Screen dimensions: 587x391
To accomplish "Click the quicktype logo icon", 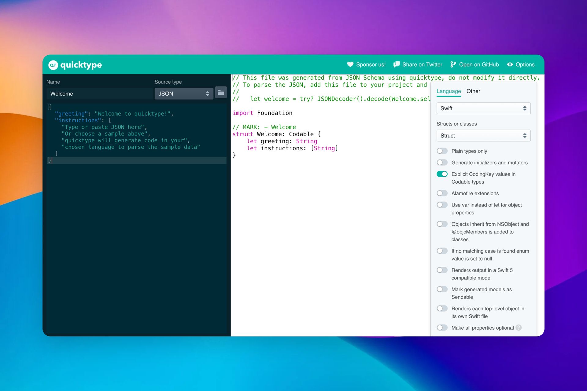I will click(x=53, y=65).
